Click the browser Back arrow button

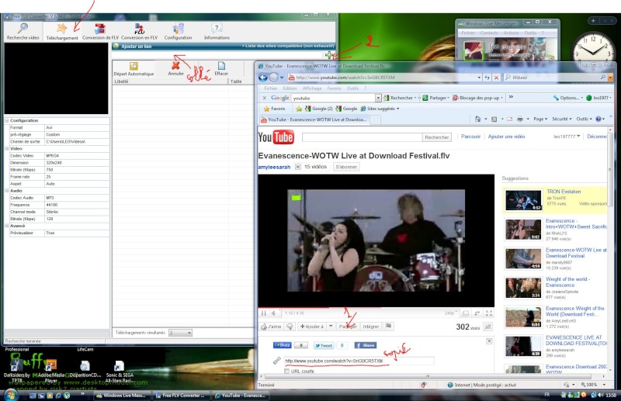pos(263,78)
